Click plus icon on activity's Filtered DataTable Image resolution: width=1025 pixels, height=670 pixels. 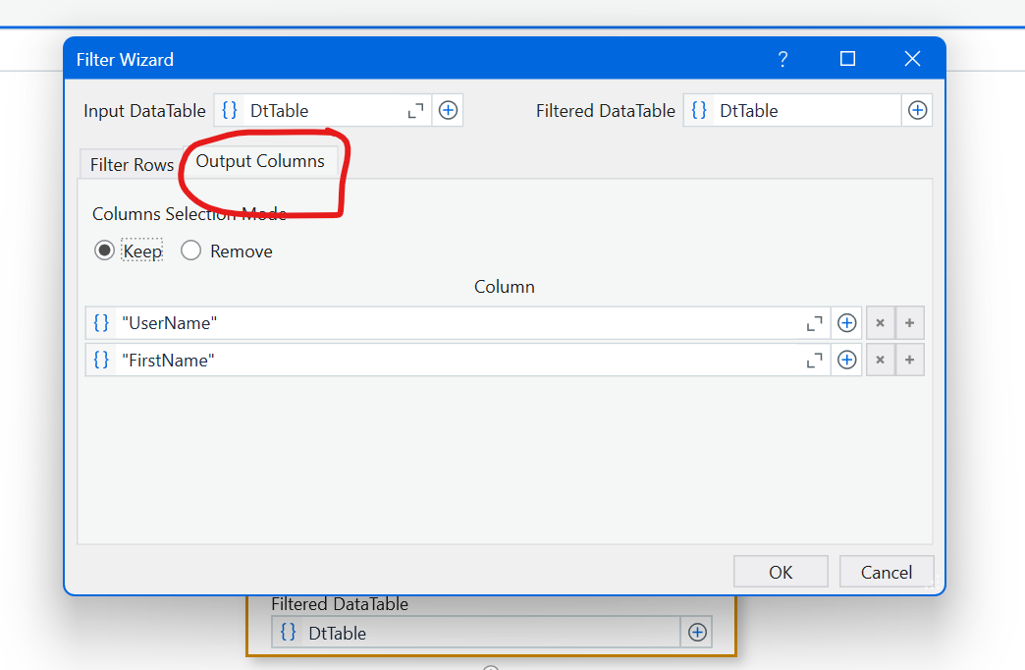tap(697, 633)
